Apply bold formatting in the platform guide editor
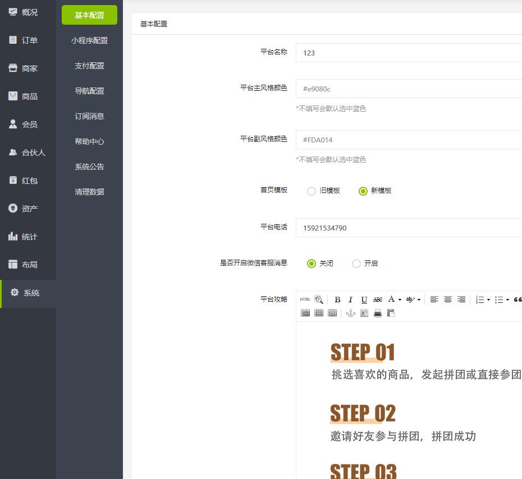The image size is (522, 479). pos(337,300)
